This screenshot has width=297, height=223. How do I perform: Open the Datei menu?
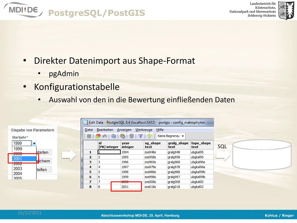[x=89, y=130]
